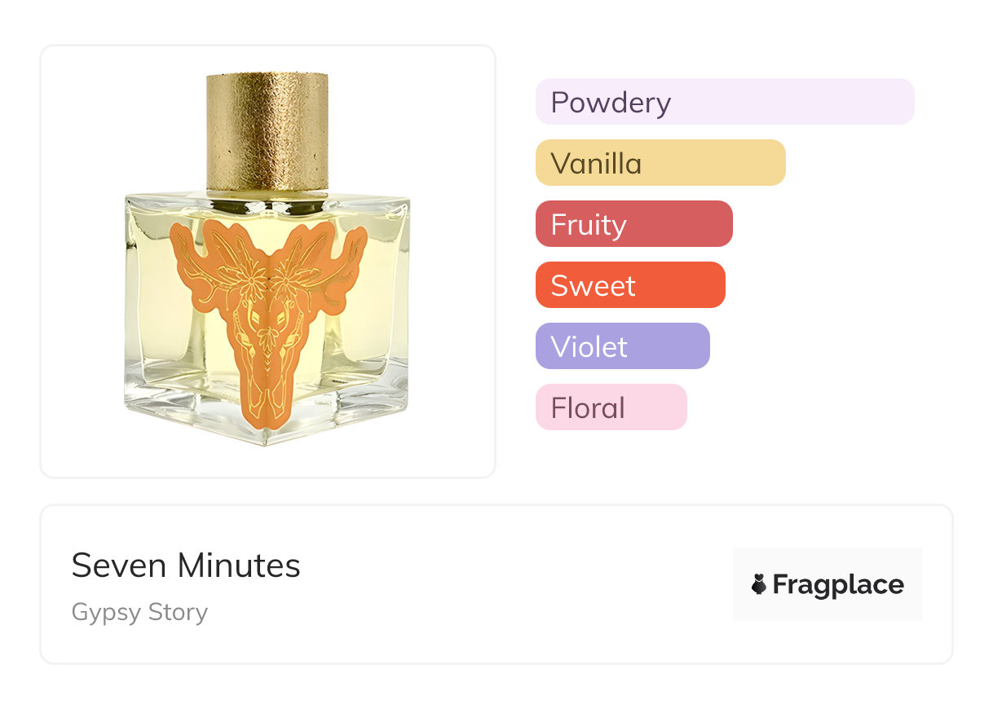Click the Fragplace logo icon
This screenshot has width=993, height=704.
coord(759,584)
